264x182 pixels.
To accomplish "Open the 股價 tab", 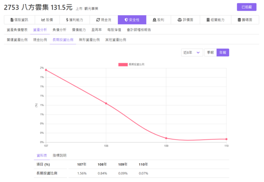I will pyautogui.click(x=47, y=20).
